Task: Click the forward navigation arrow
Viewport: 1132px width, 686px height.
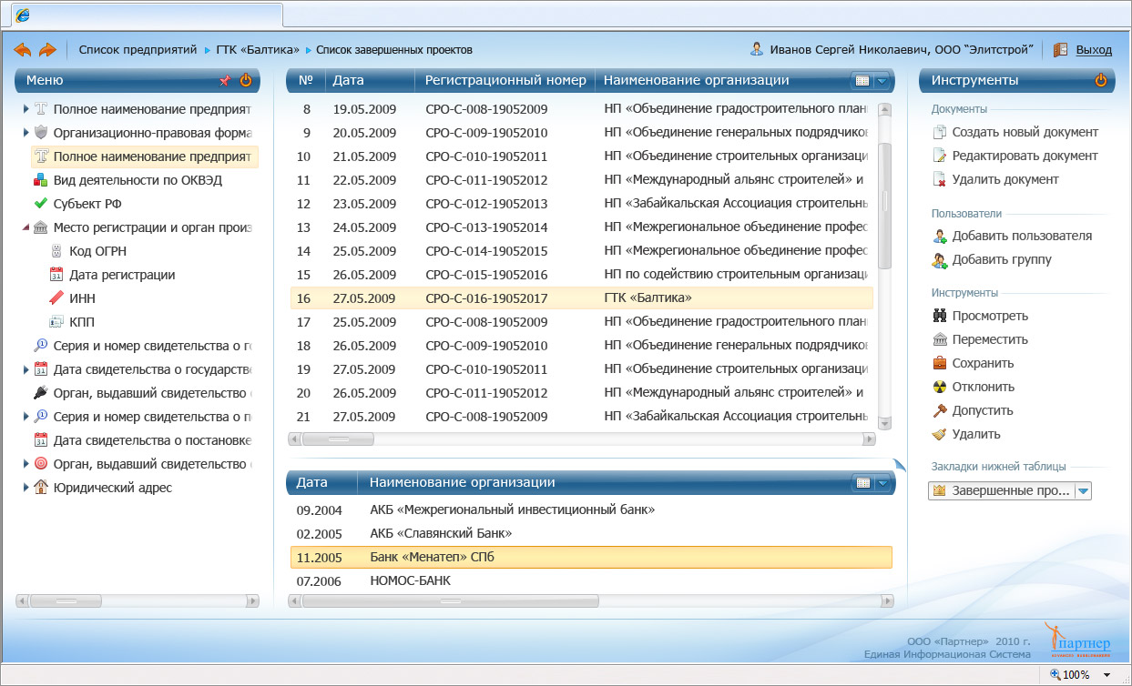Action: 47,50
